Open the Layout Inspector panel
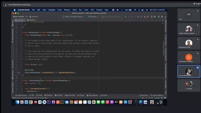 [x=157, y=95]
